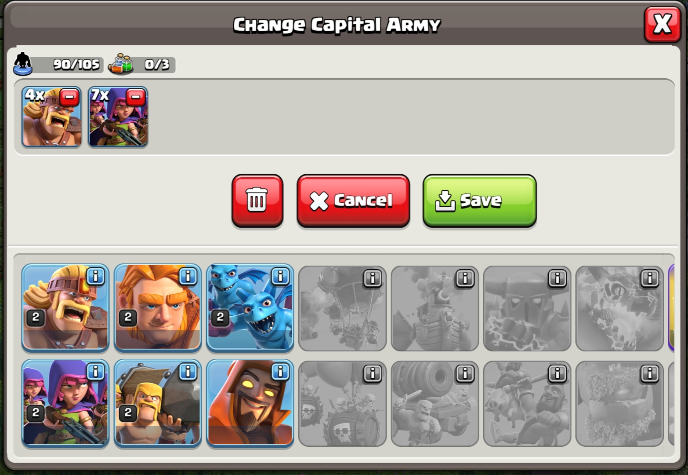Remove one Sneaky Archer from the army

(x=136, y=97)
